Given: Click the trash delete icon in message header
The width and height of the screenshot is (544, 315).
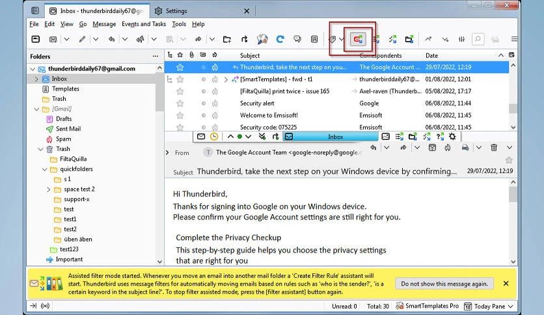Looking at the screenshot, I should tap(494, 148).
